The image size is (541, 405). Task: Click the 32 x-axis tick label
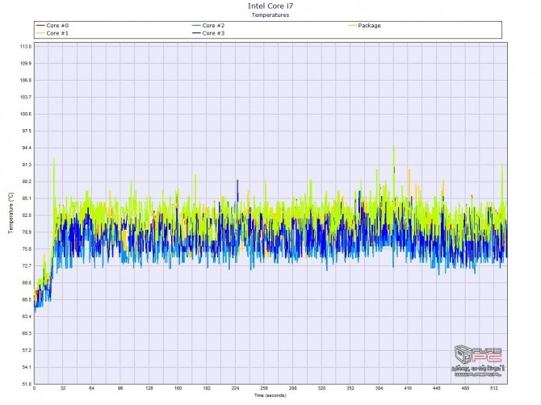pos(63,388)
